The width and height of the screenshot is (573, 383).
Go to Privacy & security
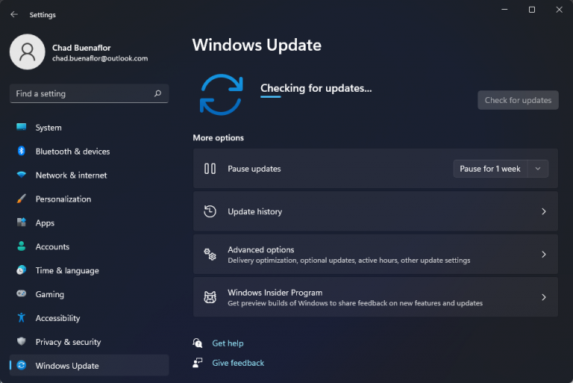coord(90,342)
